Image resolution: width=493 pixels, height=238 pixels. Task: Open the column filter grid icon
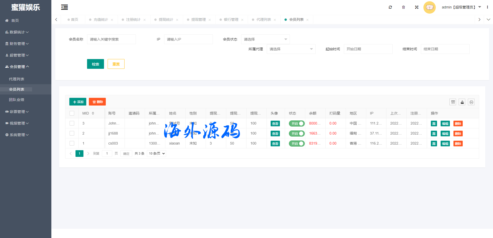[453, 102]
